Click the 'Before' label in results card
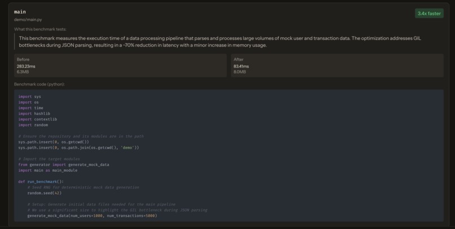Screen dimensions: 455x229 pos(23,59)
